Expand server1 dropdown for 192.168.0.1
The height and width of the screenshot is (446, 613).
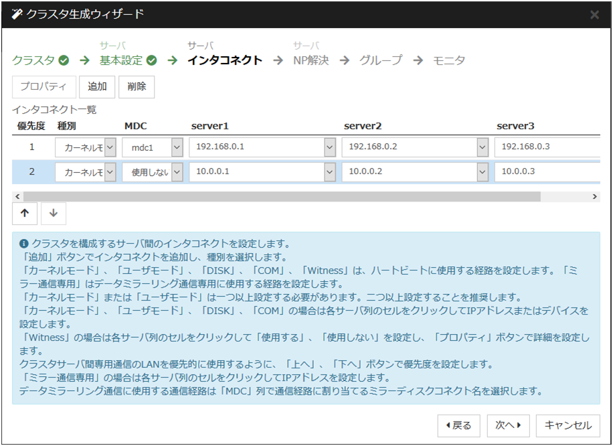pyautogui.click(x=329, y=147)
